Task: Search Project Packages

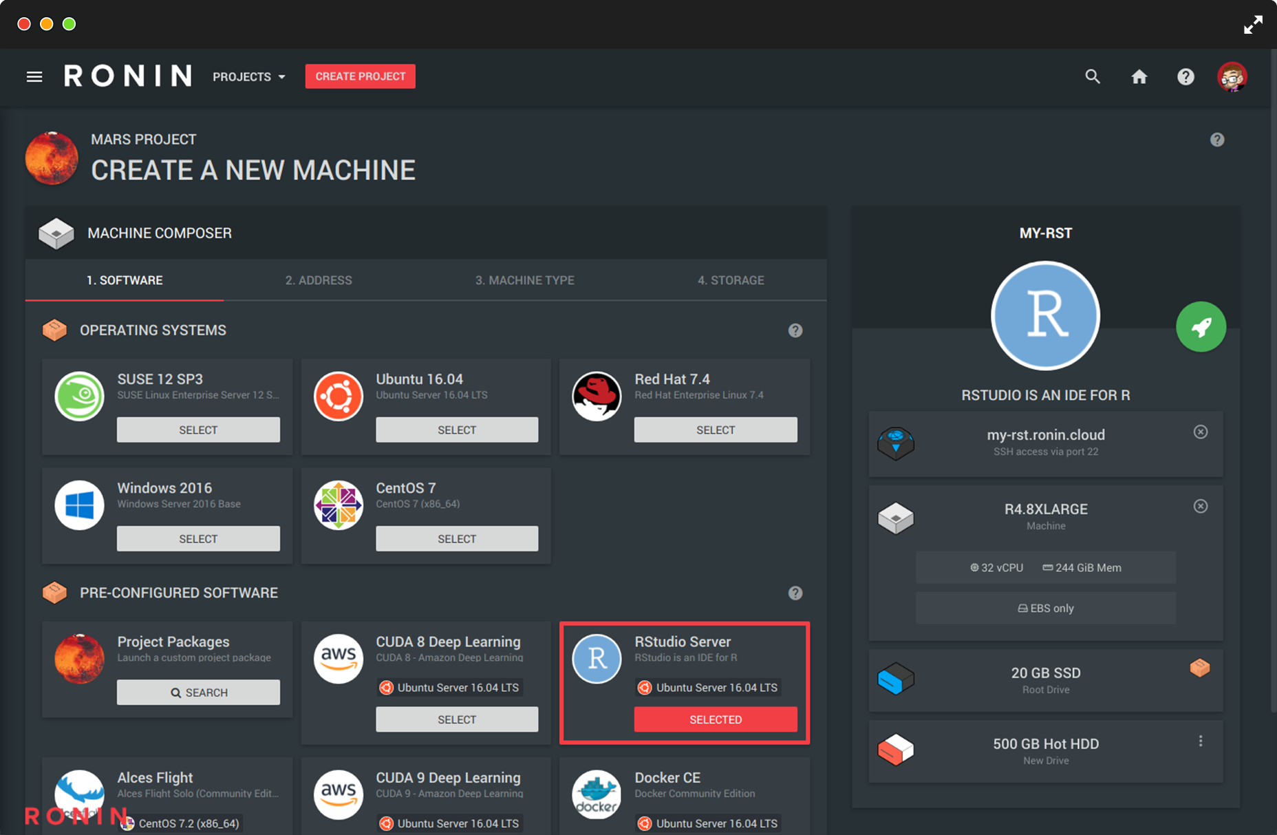Action: point(198,693)
